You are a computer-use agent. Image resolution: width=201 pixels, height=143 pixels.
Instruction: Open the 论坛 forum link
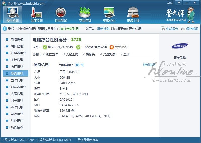(x=170, y=3)
